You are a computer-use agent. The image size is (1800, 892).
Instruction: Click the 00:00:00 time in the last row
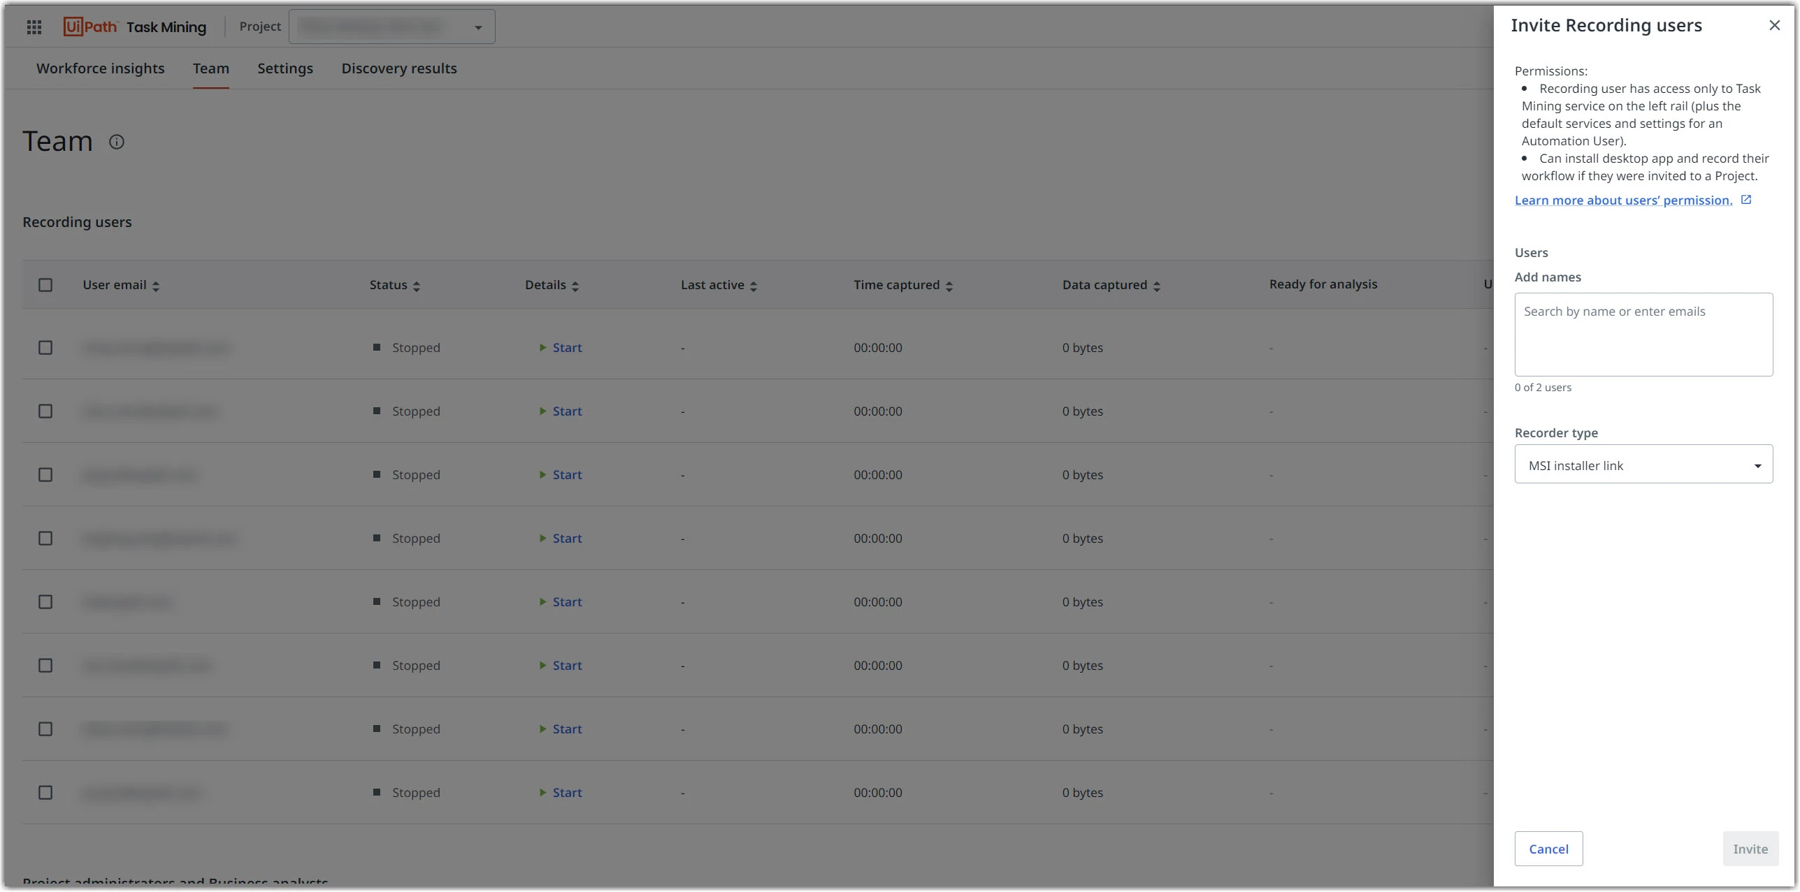878,793
